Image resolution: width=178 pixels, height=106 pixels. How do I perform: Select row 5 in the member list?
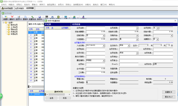[36, 44]
